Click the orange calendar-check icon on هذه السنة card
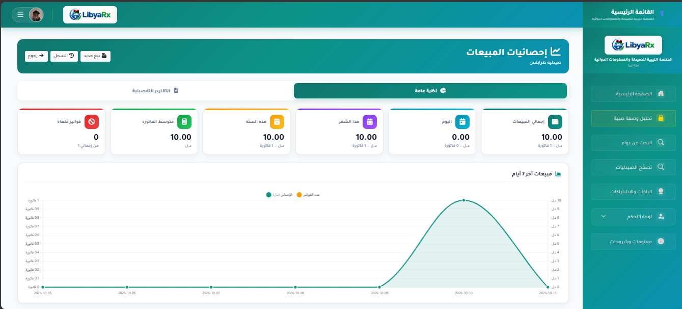682x309 pixels. (277, 122)
